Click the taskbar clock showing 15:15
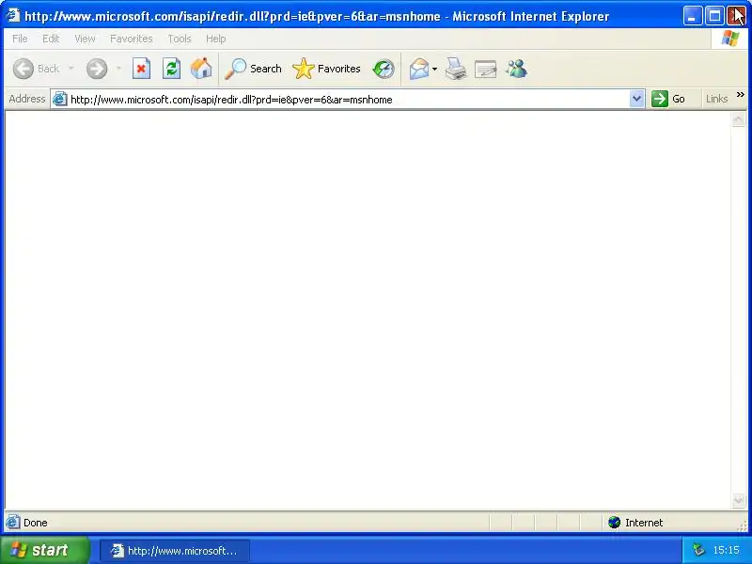 726,550
